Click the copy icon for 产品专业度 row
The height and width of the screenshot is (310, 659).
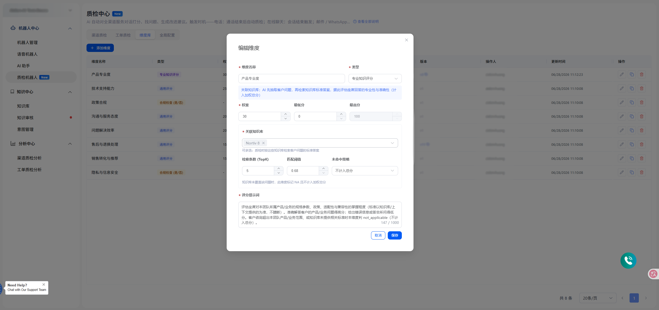tap(632, 74)
